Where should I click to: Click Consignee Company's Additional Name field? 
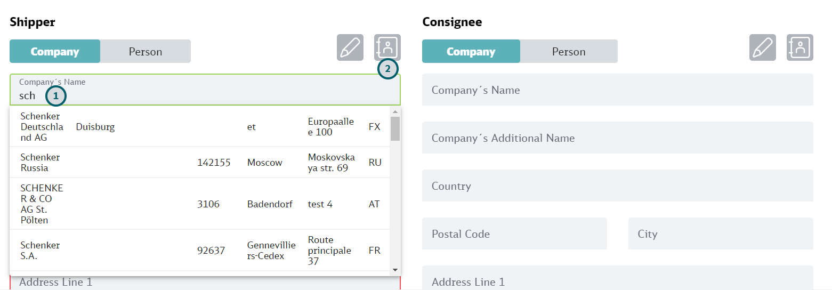click(618, 138)
